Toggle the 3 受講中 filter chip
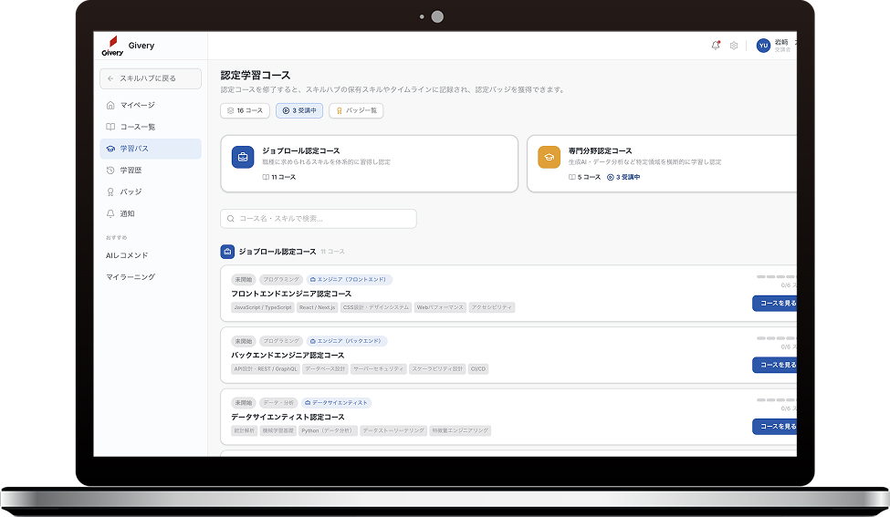Image resolution: width=890 pixels, height=517 pixels. point(298,110)
